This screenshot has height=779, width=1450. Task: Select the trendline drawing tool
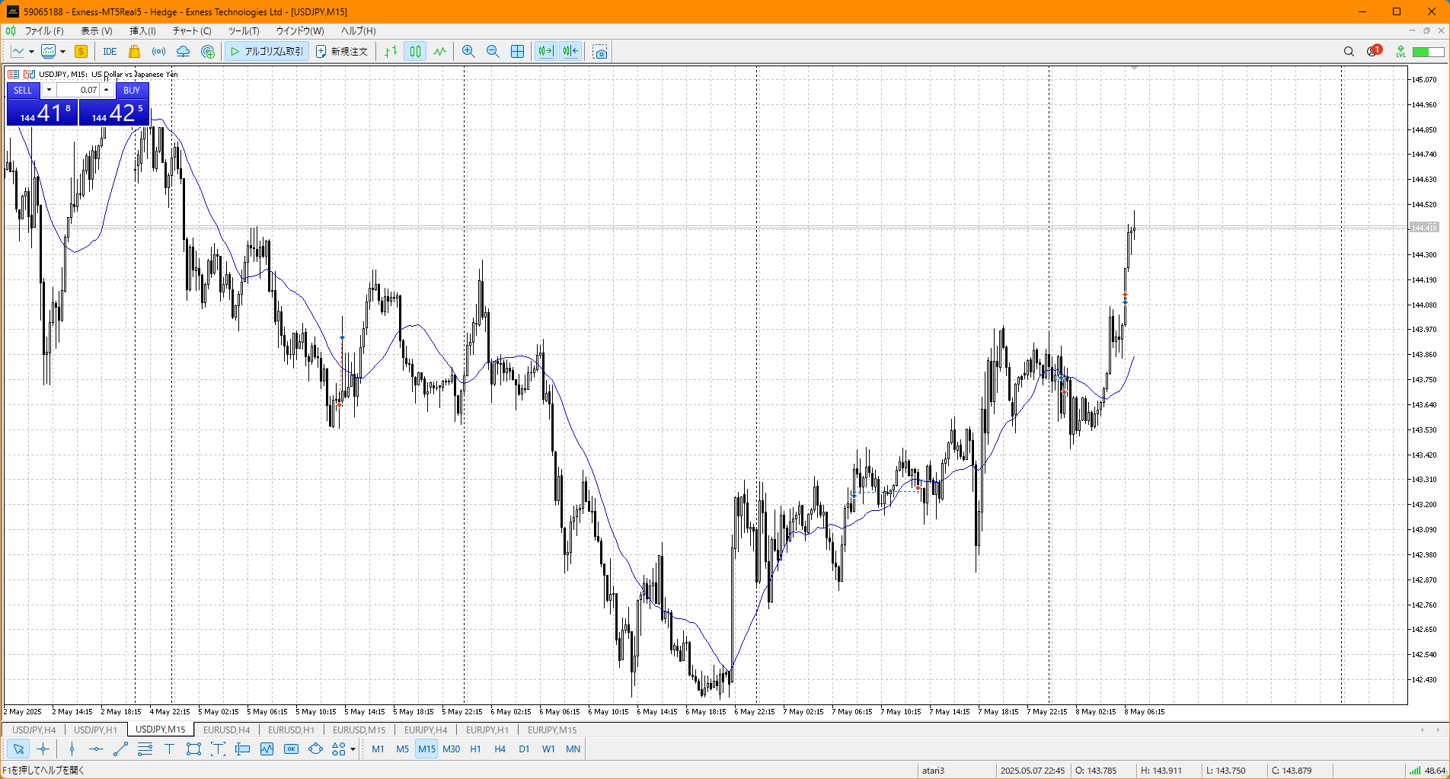coord(120,749)
